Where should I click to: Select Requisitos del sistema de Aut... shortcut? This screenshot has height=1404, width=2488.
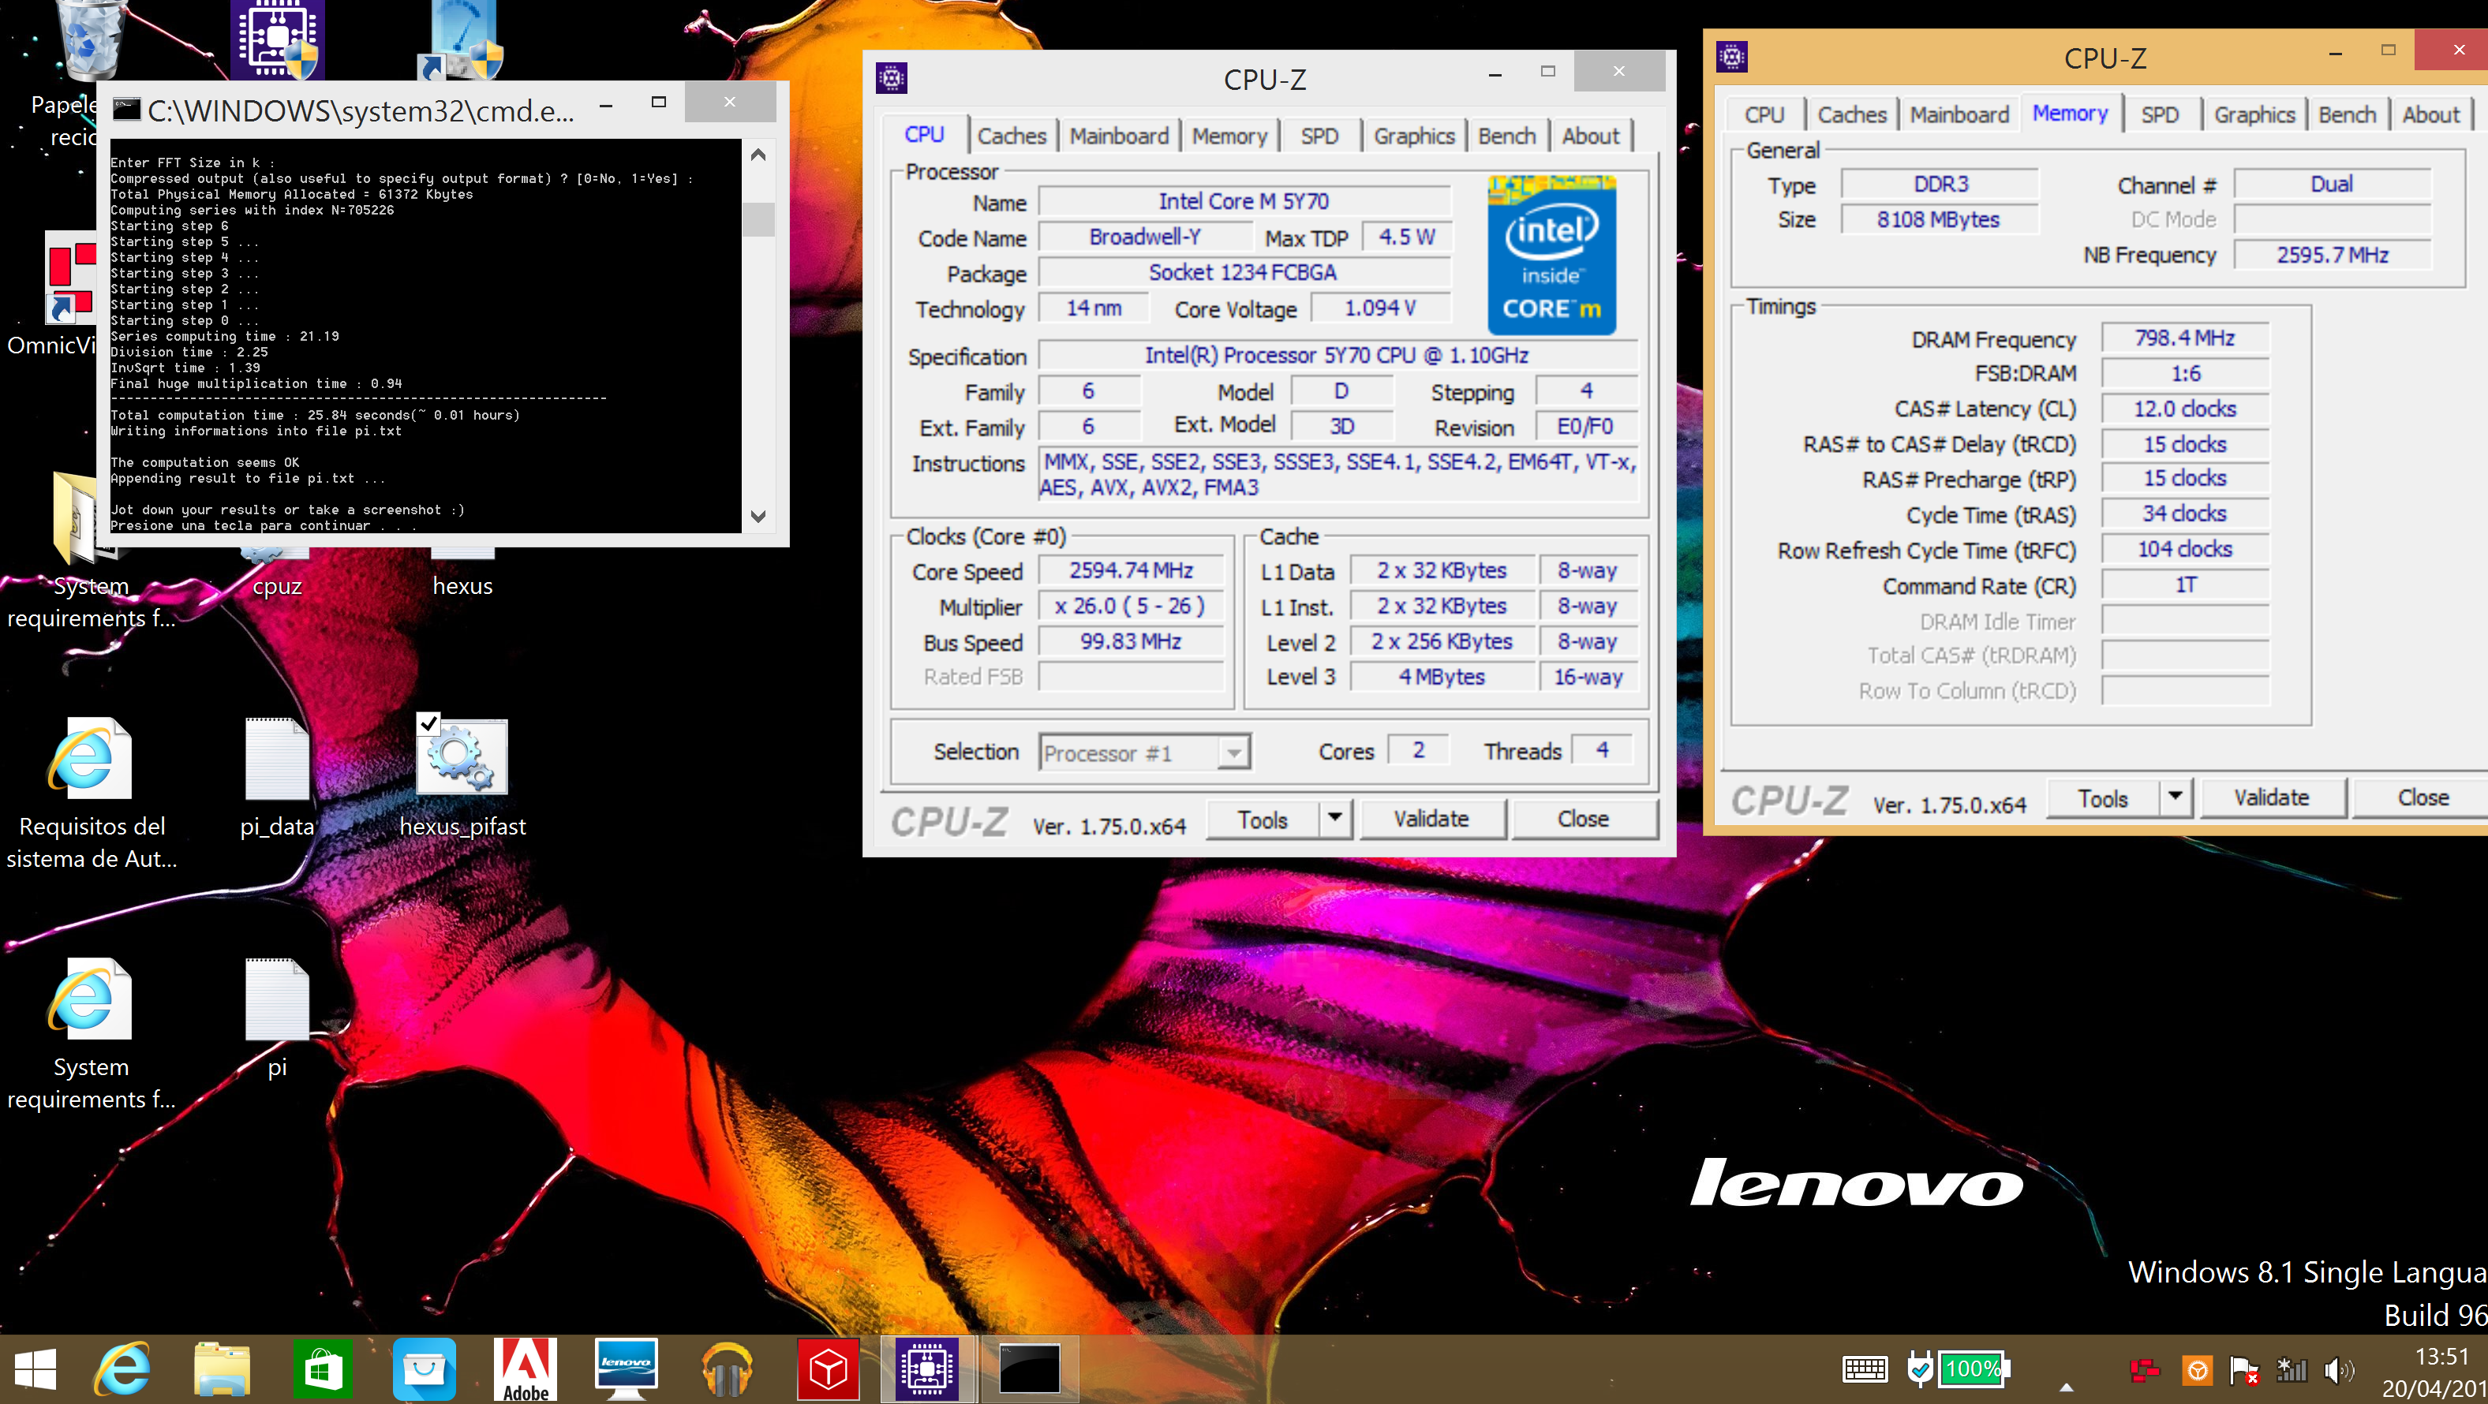(91, 792)
